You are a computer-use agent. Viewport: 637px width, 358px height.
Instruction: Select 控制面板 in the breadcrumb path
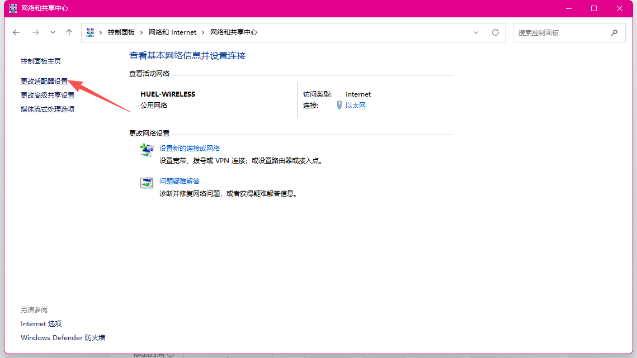tap(121, 32)
